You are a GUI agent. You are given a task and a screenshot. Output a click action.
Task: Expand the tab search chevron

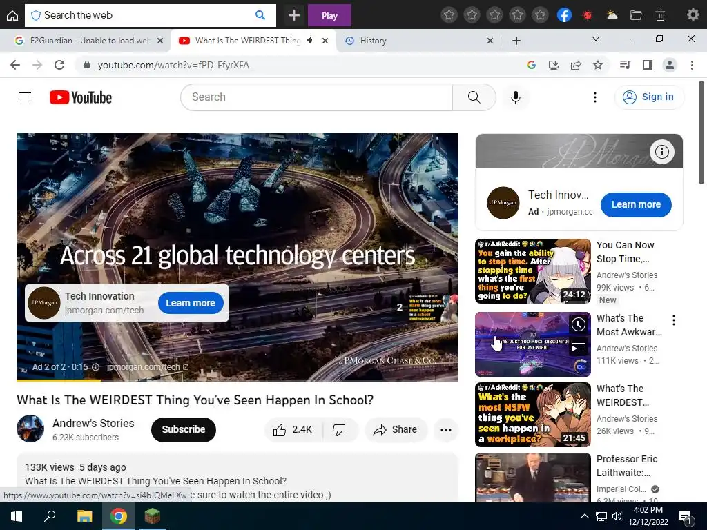596,39
